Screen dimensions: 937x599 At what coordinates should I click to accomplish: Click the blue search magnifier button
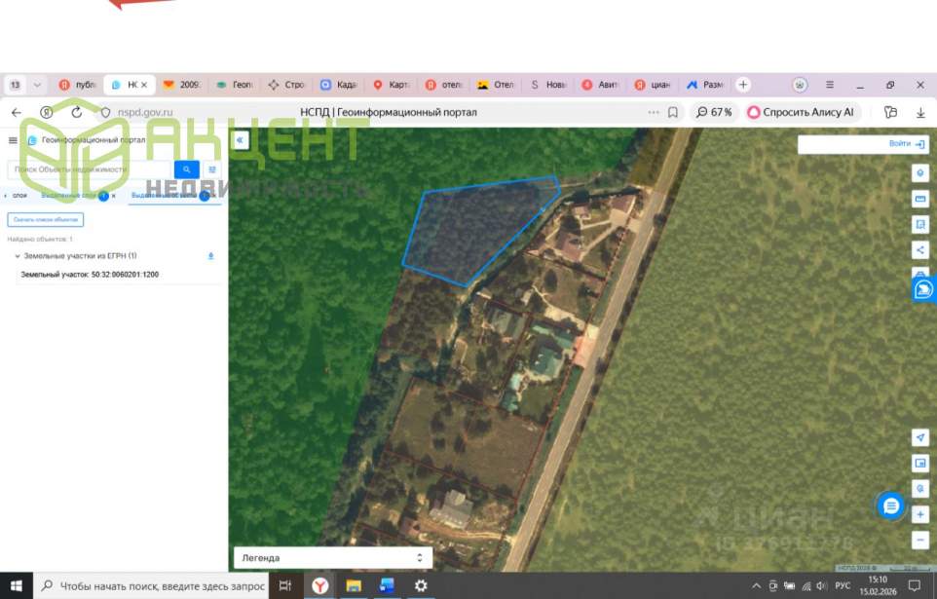click(187, 169)
